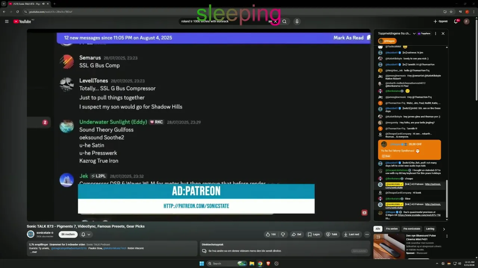This screenshot has height=268, width=478.
Task: Open tab search dropdown arrow
Action: [3, 4]
